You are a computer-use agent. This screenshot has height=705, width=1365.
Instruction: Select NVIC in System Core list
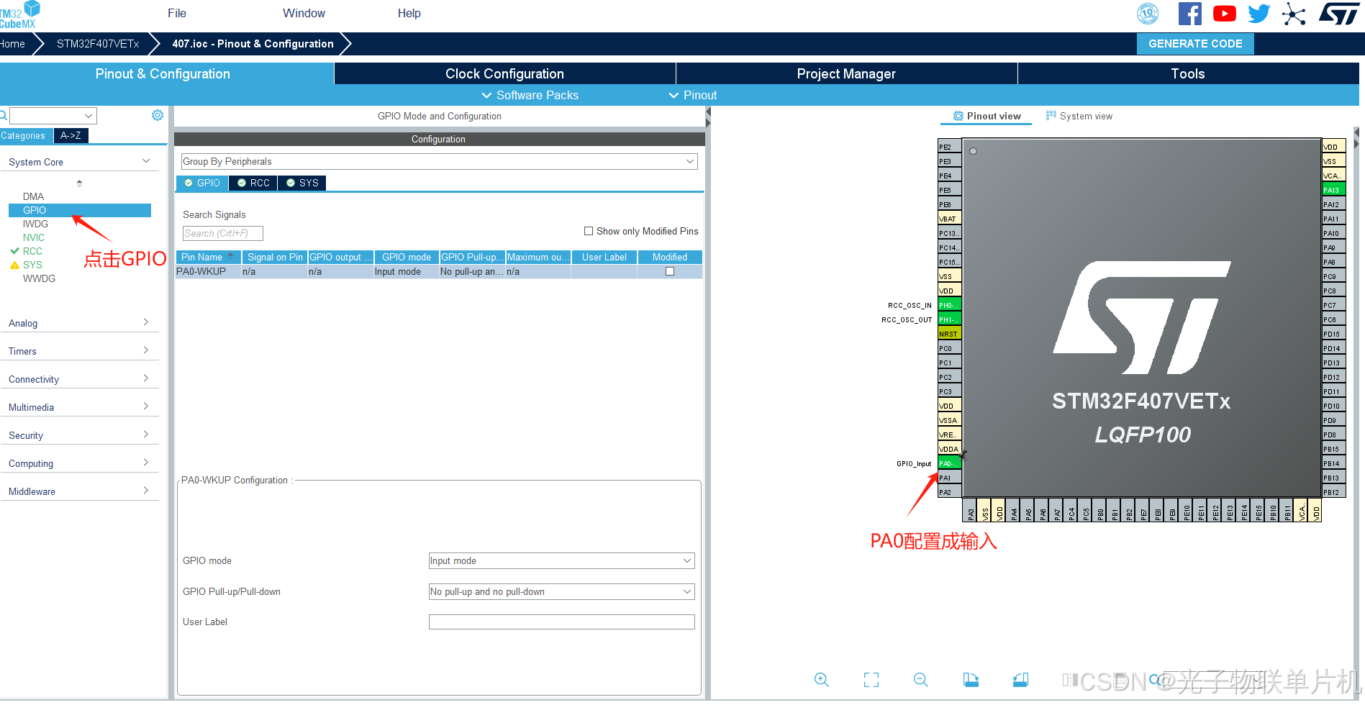[33, 237]
